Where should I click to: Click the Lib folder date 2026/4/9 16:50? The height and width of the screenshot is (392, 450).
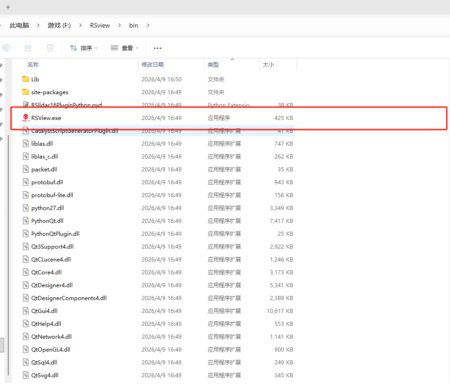[x=161, y=79]
